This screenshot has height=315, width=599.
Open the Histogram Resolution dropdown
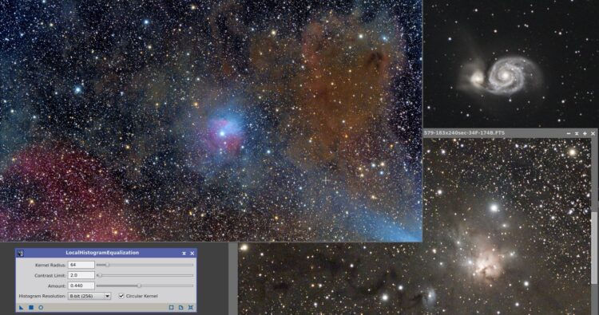click(x=89, y=296)
